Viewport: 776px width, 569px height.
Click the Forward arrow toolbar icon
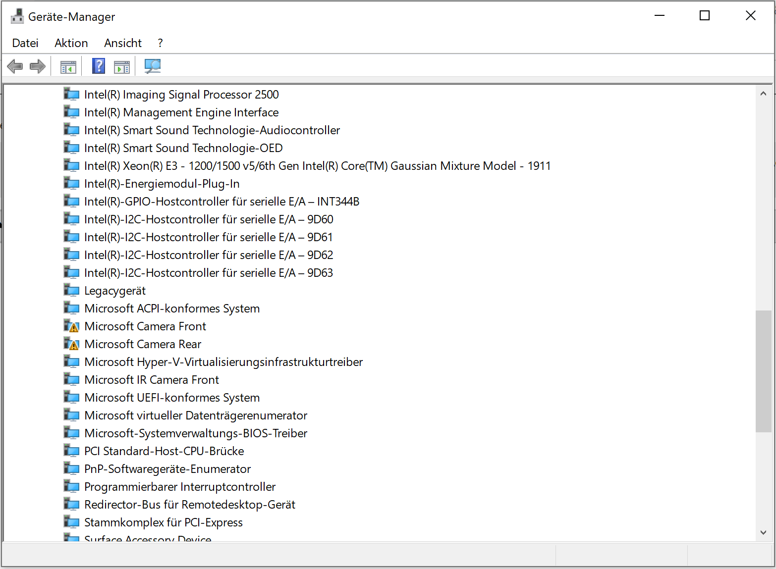click(x=38, y=66)
